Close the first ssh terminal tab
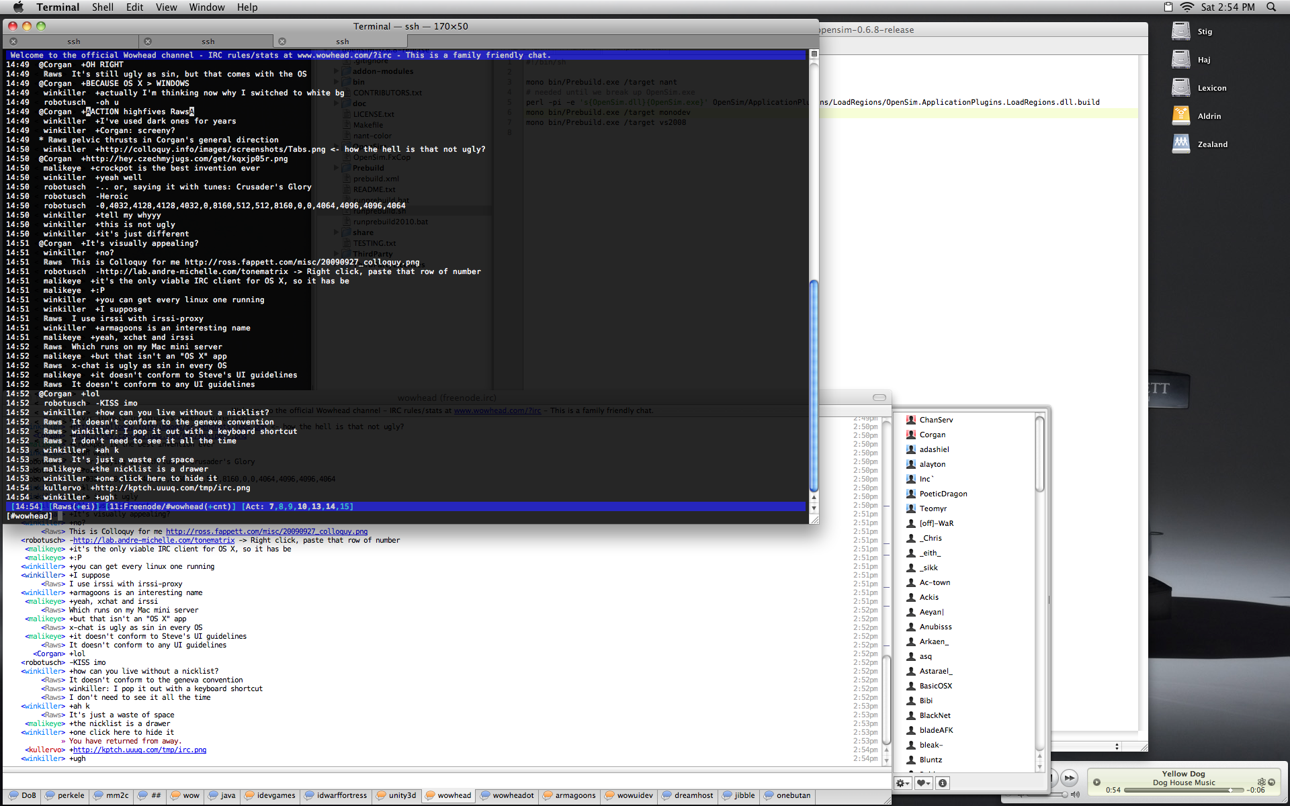This screenshot has width=1290, height=806. (x=13, y=42)
